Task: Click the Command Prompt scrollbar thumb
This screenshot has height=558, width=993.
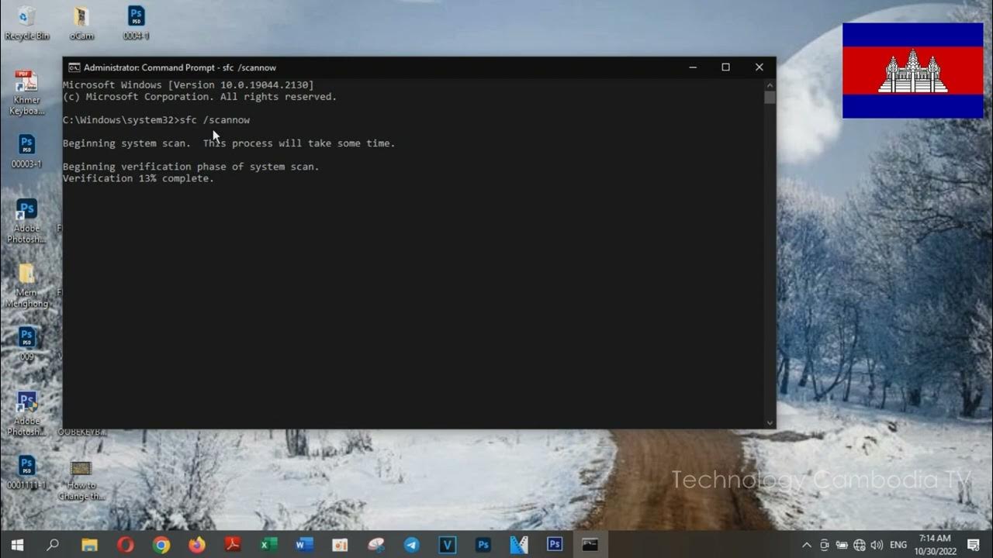Action: [x=770, y=98]
